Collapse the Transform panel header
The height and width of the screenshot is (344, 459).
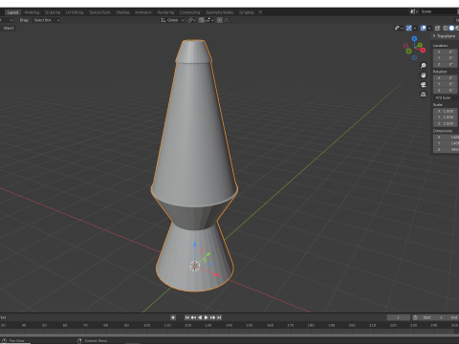[445, 36]
